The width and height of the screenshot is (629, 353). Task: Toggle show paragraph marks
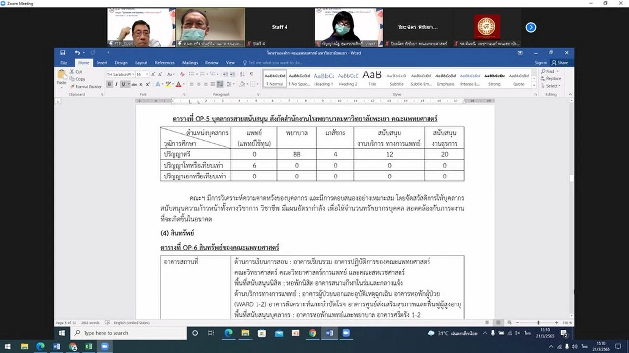point(251,74)
